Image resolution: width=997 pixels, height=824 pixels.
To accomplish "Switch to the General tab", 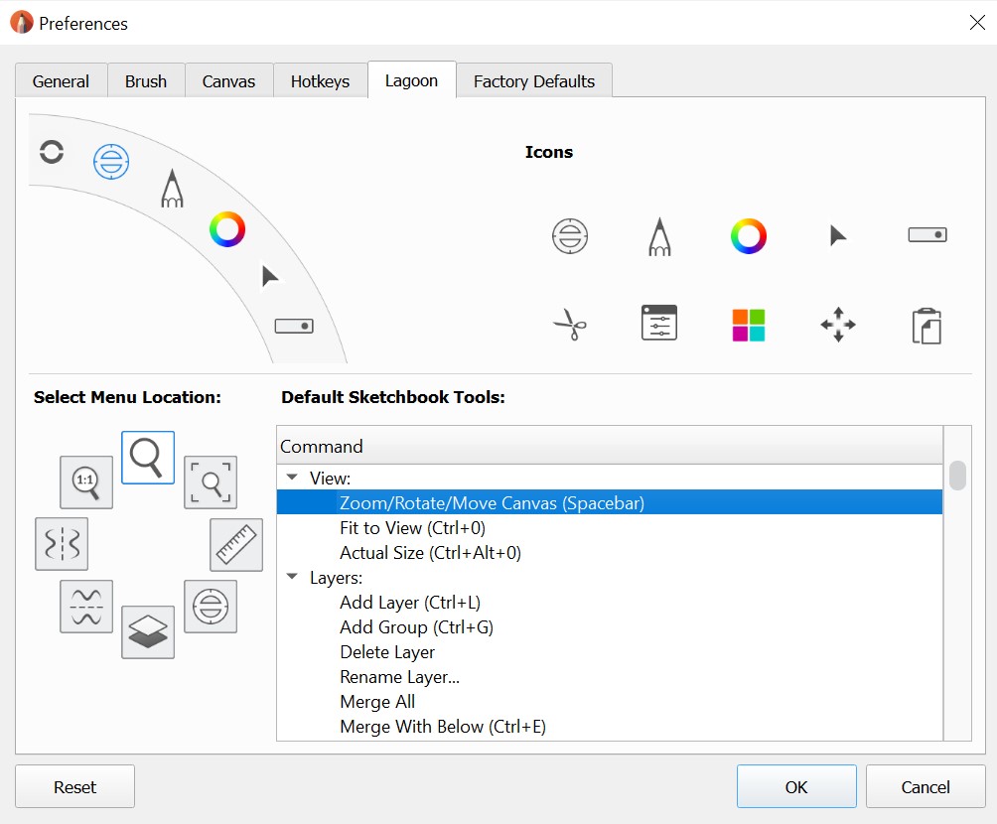I will (61, 81).
